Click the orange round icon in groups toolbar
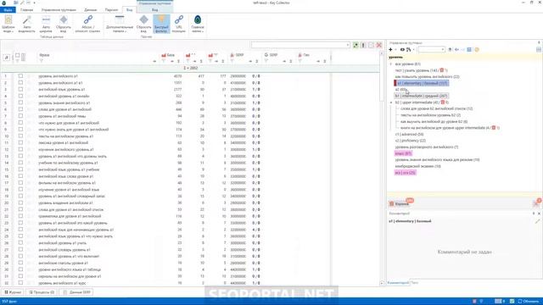543x305 pixels. tap(477, 49)
